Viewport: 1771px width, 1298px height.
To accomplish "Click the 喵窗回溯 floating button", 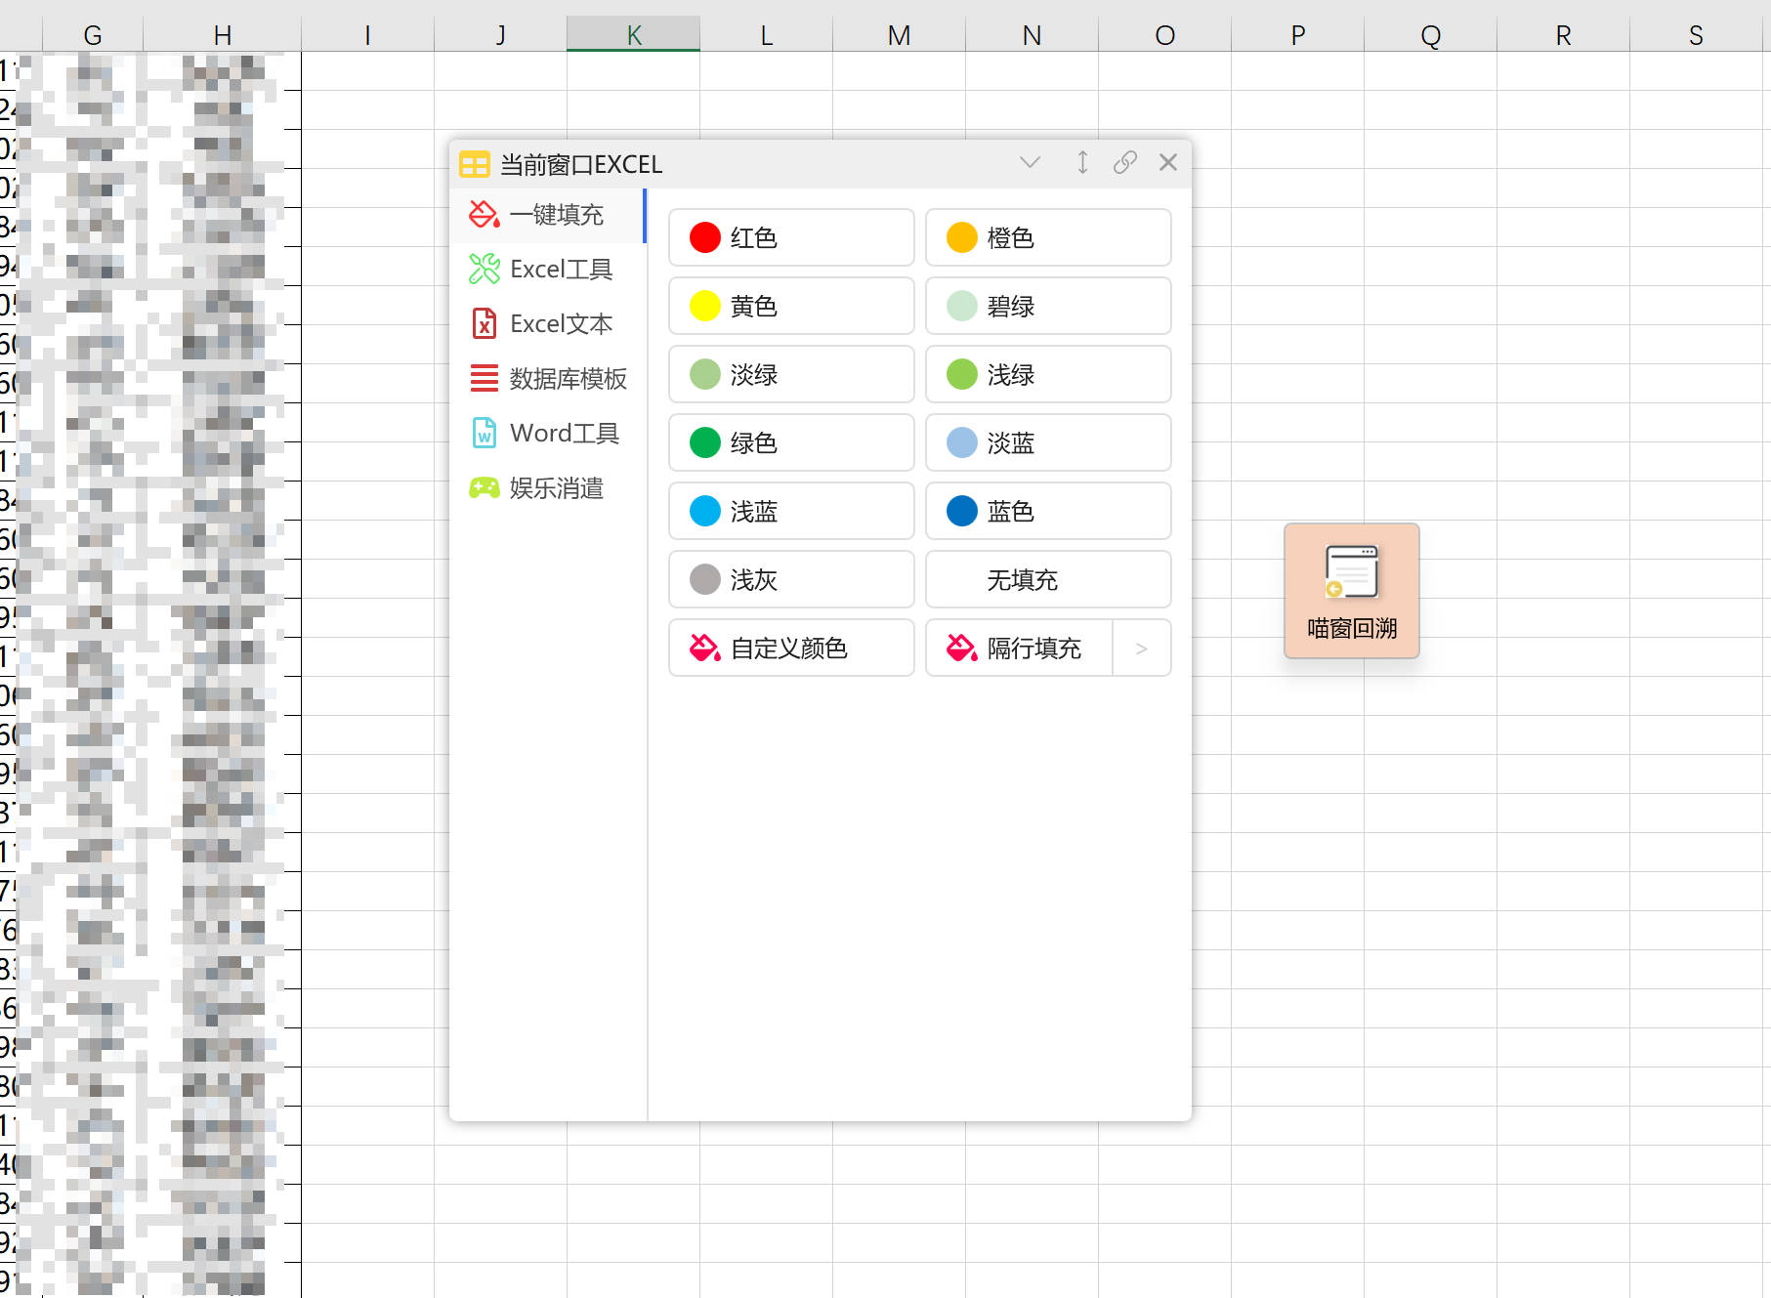I will 1352,591.
